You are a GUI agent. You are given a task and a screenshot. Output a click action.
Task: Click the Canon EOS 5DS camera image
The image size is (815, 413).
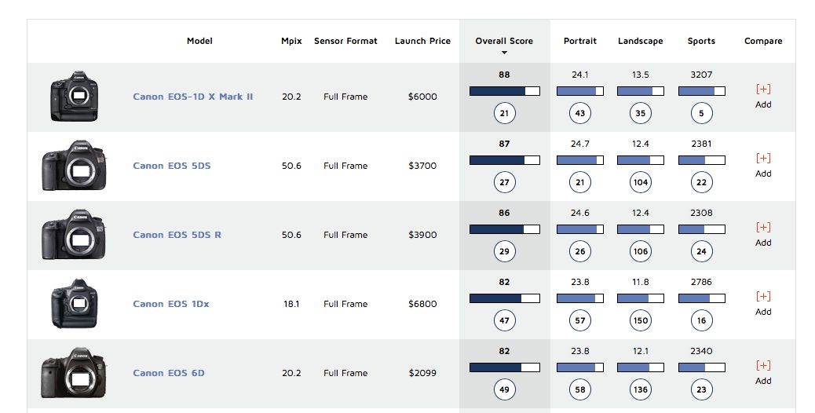coord(75,165)
